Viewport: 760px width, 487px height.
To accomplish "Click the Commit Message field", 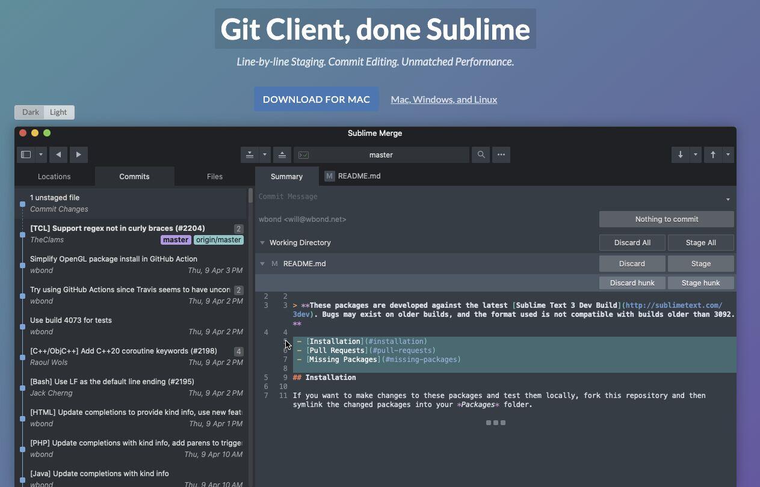I will (x=487, y=197).
